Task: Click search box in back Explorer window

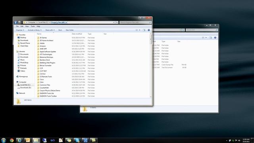Action: click(202, 30)
